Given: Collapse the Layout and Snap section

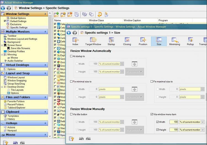Looking at the screenshot, I should 45,73.
